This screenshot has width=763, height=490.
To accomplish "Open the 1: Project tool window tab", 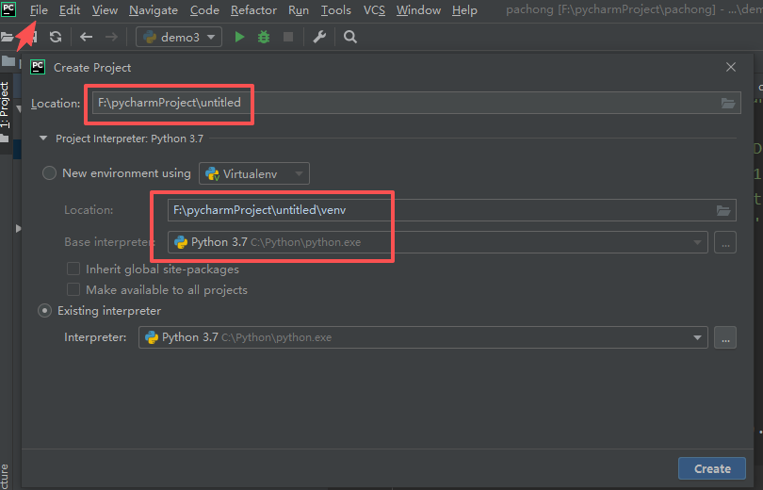I will (5, 105).
